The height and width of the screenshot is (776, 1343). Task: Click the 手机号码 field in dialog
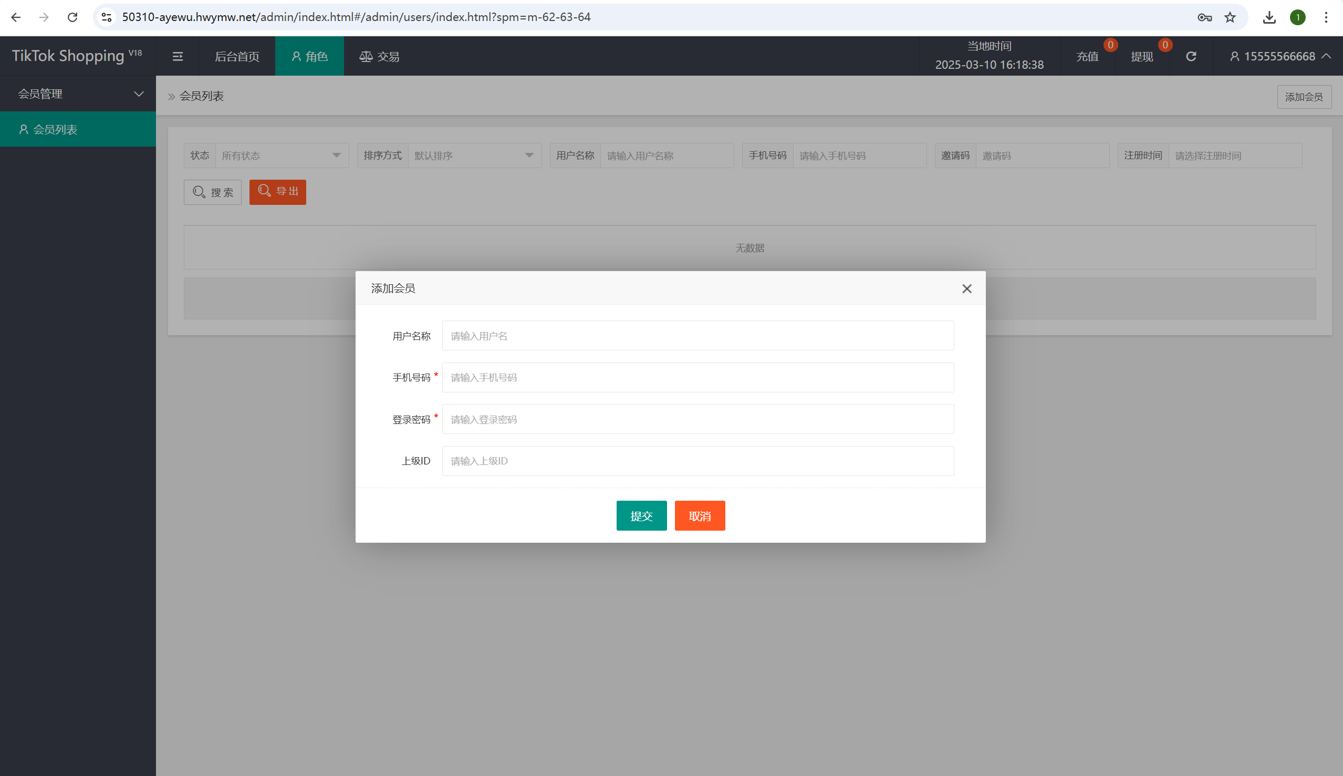697,377
